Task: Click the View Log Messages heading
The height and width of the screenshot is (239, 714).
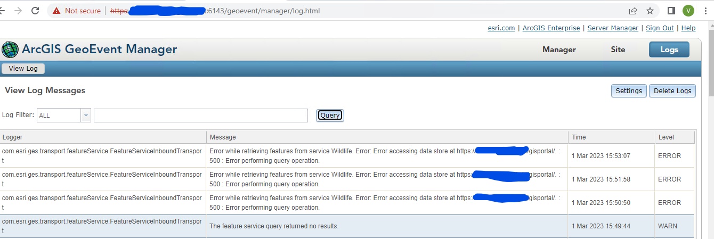Action: [x=45, y=90]
